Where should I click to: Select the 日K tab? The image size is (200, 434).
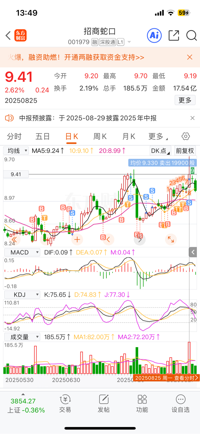72,136
